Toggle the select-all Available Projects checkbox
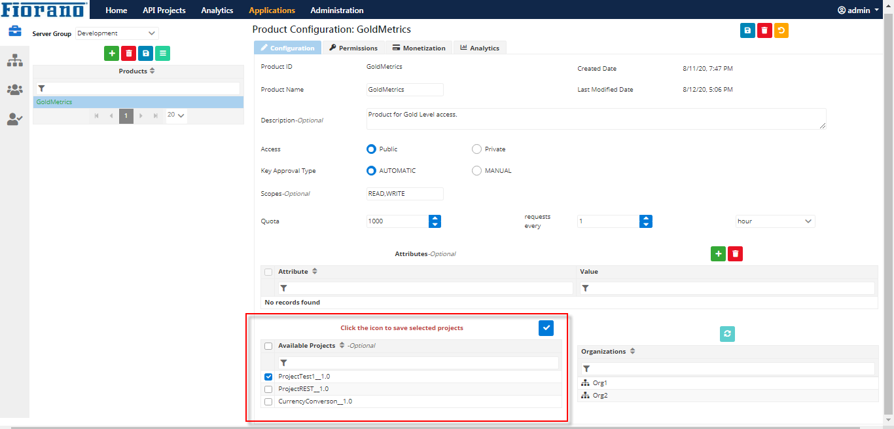 268,346
